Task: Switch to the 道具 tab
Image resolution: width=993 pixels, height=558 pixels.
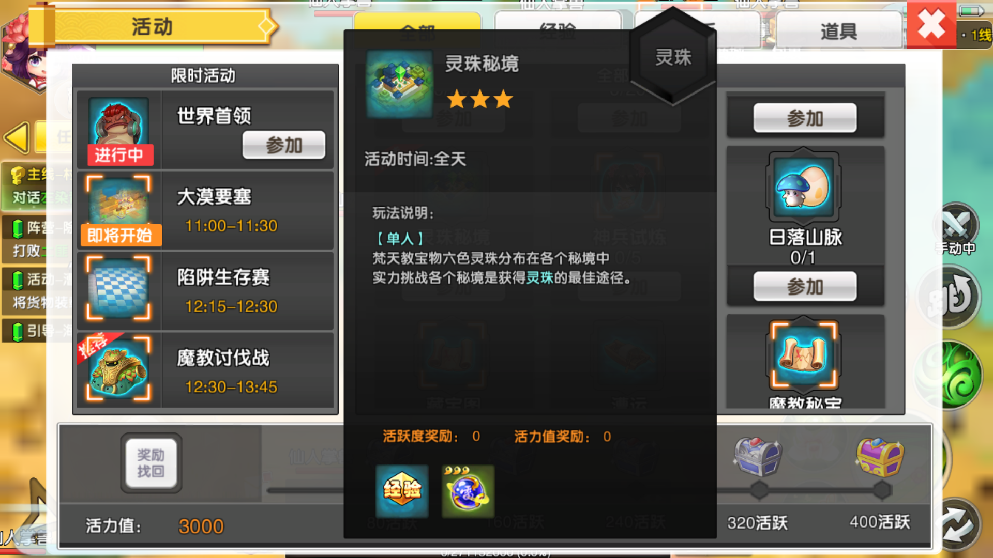Action: (x=839, y=31)
